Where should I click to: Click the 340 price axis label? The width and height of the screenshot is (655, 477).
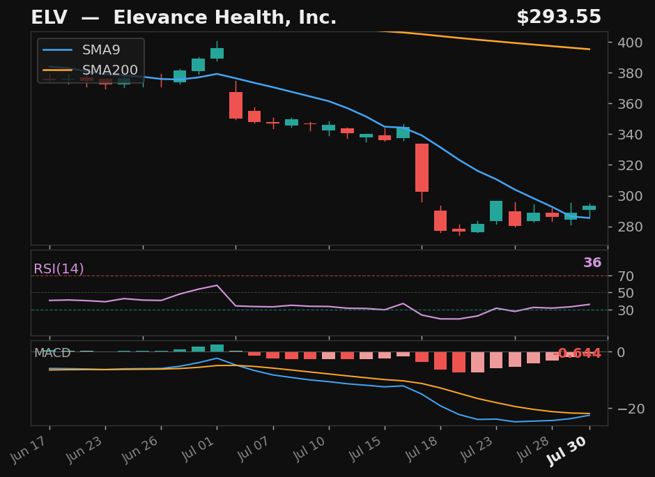click(630, 135)
